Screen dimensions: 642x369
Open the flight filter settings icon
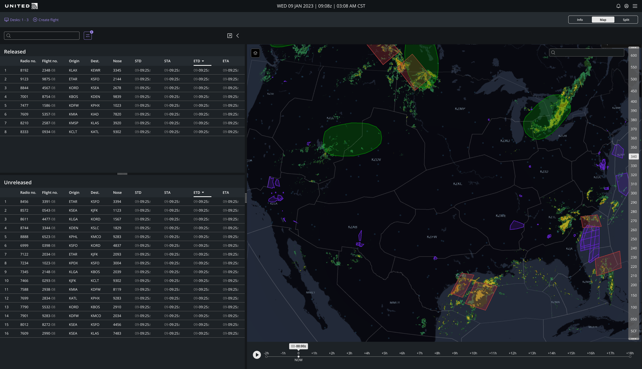(88, 36)
